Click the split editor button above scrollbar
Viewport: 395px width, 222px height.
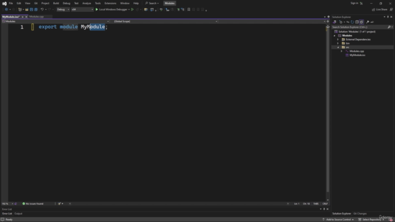tap(328, 22)
